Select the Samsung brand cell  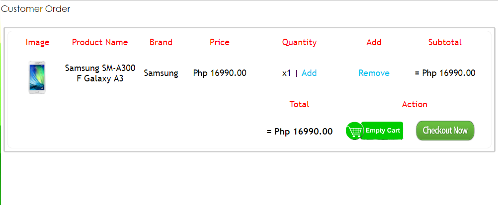[x=161, y=73]
